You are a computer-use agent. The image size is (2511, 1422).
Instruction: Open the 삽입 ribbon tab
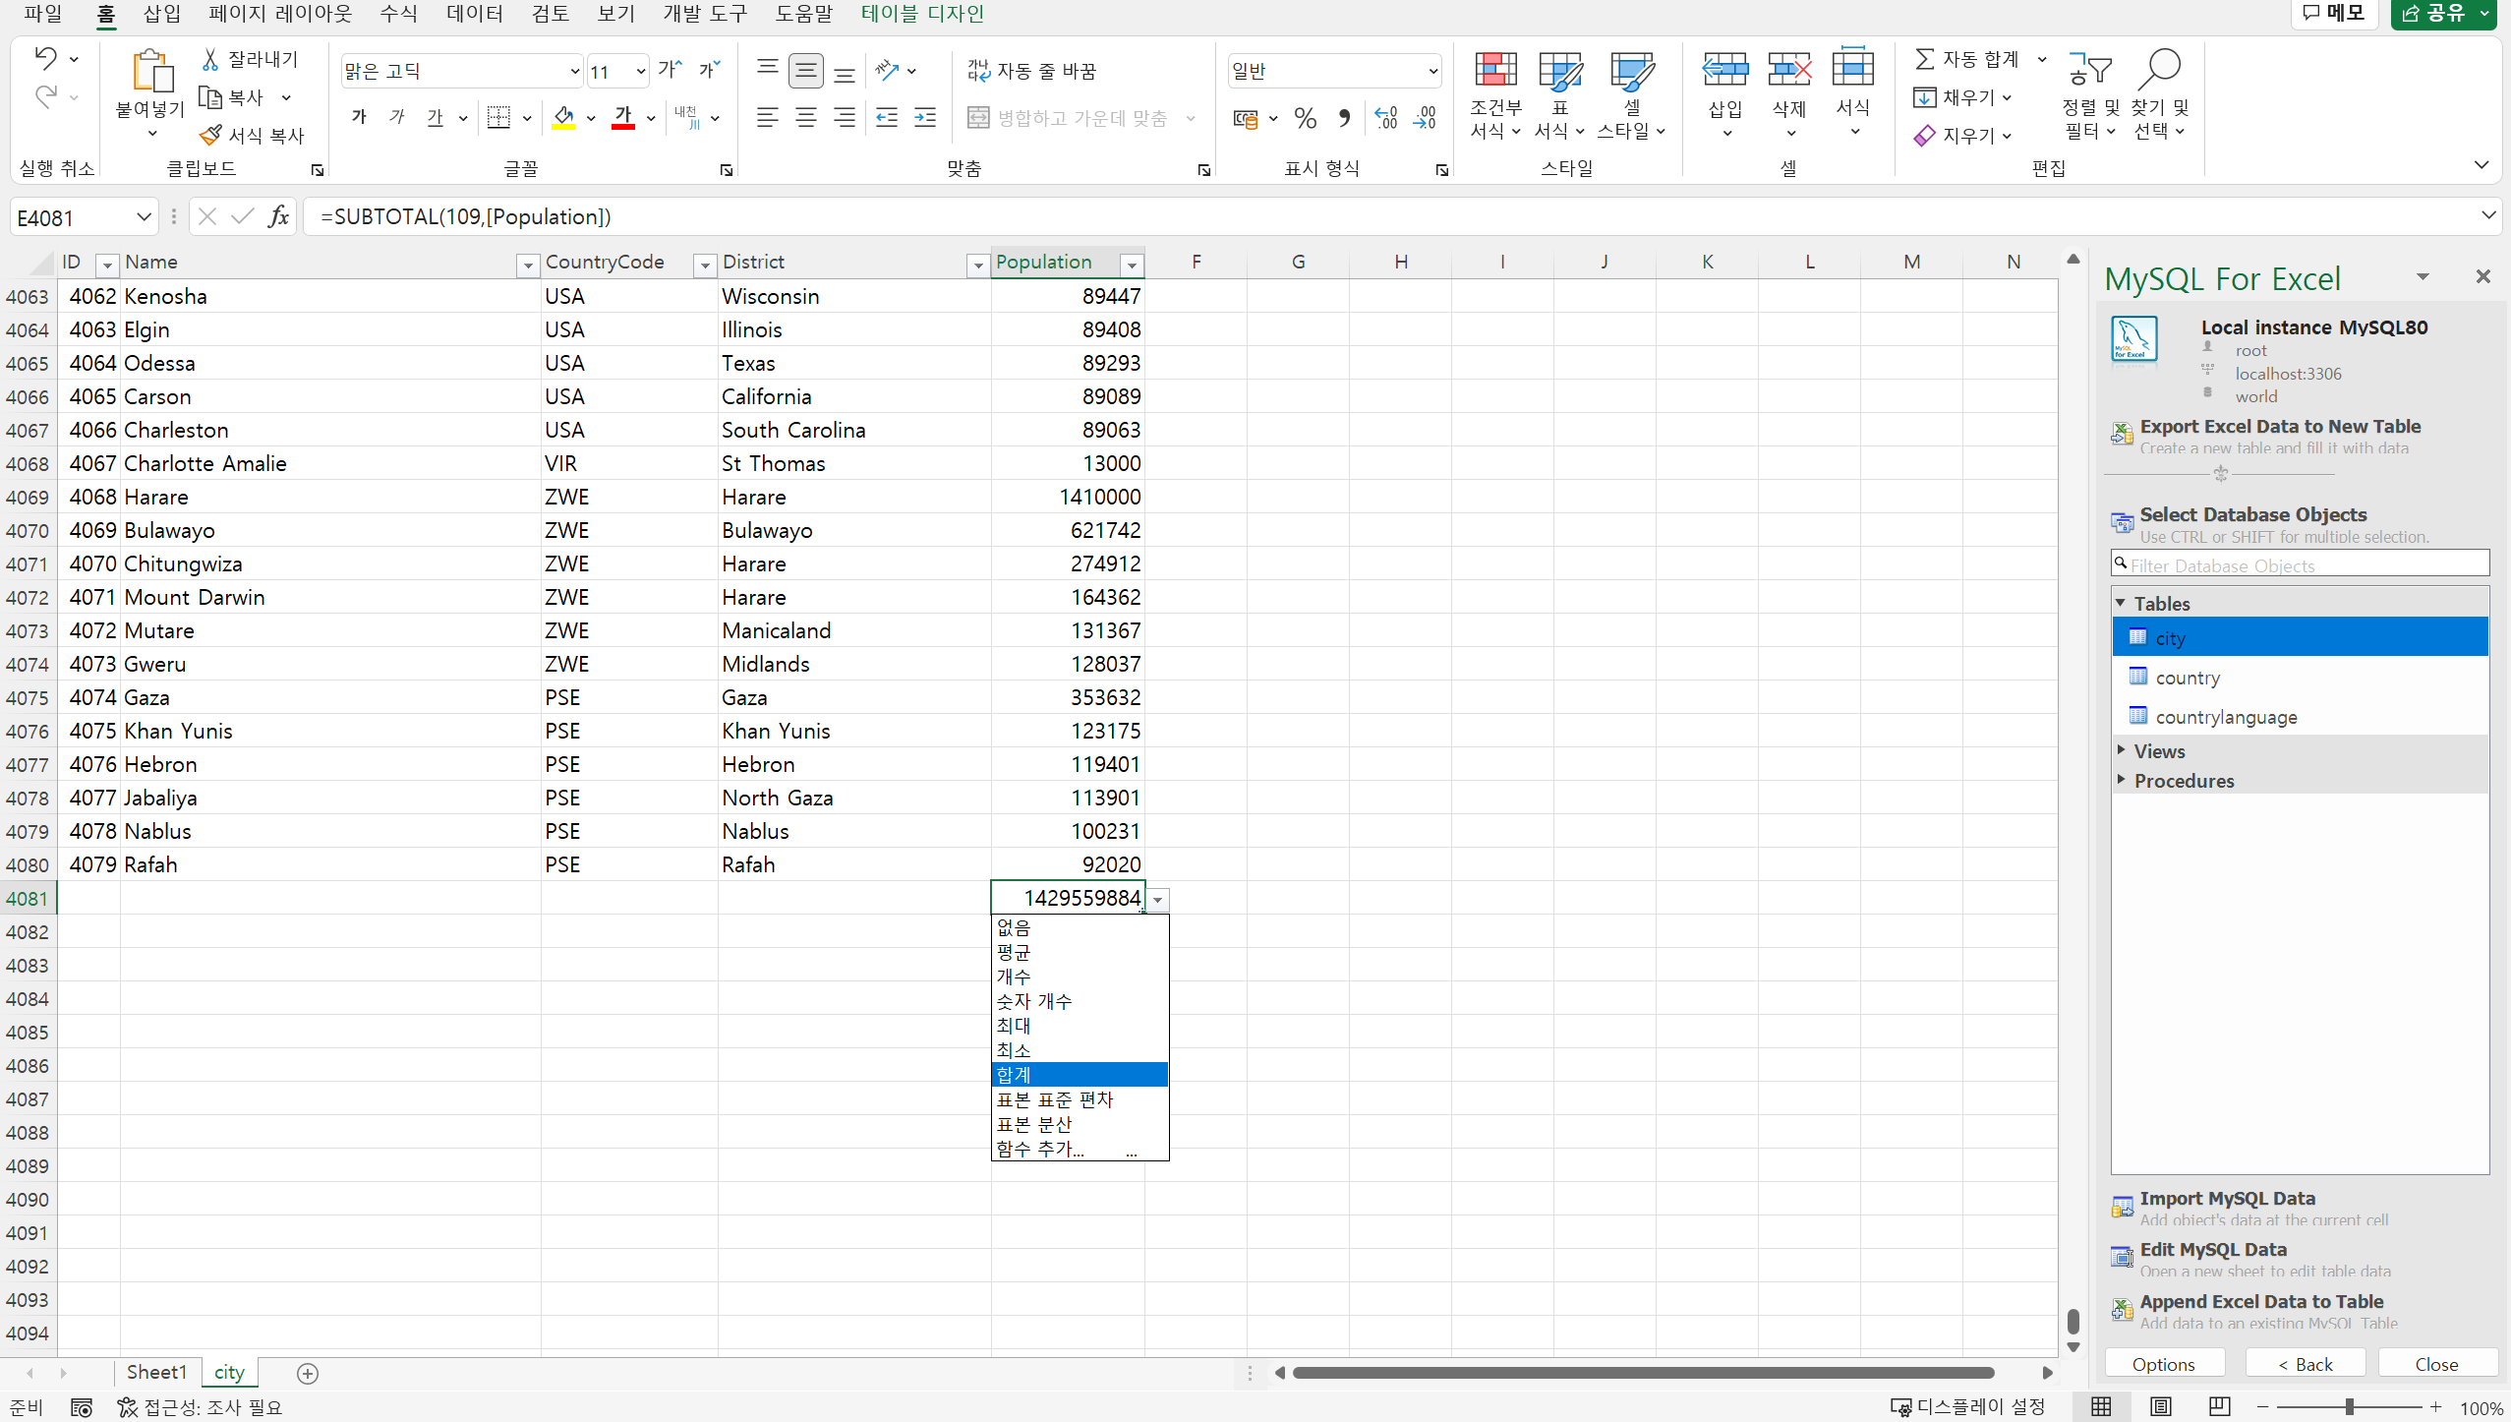point(162,14)
